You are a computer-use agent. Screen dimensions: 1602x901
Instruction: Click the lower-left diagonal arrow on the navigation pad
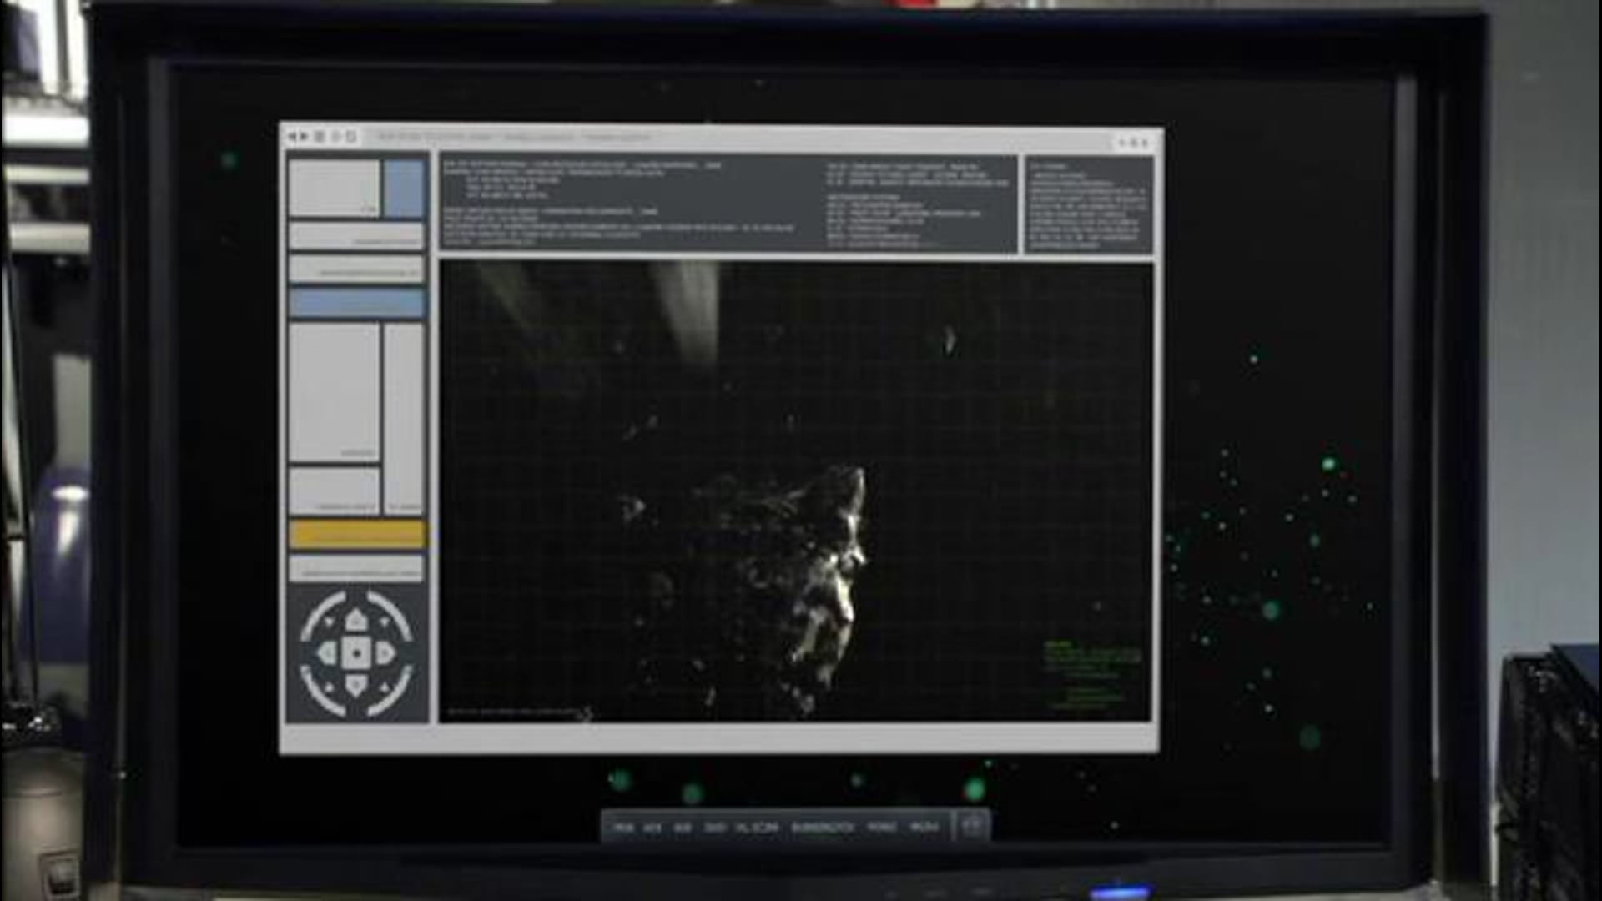click(x=330, y=687)
